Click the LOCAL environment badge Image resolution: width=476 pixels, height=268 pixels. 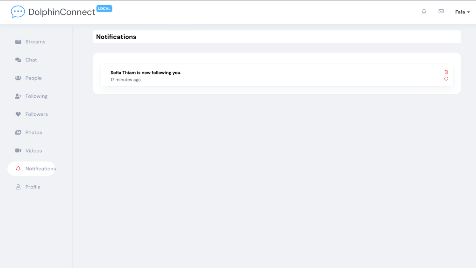pos(104,8)
